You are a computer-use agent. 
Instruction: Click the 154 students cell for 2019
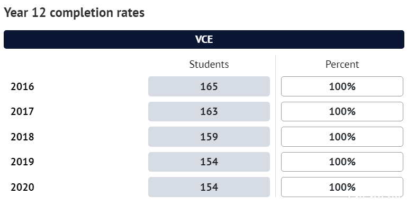209,162
